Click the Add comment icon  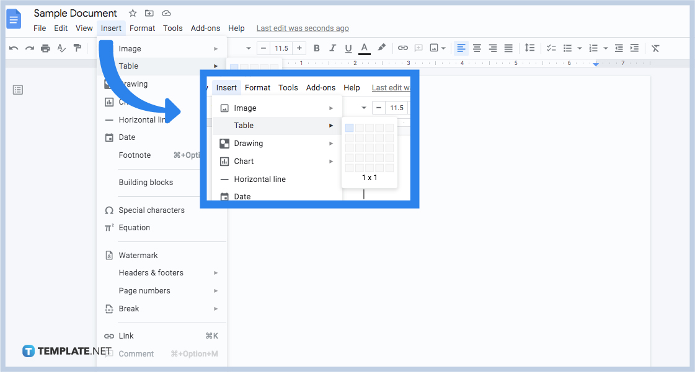(418, 48)
